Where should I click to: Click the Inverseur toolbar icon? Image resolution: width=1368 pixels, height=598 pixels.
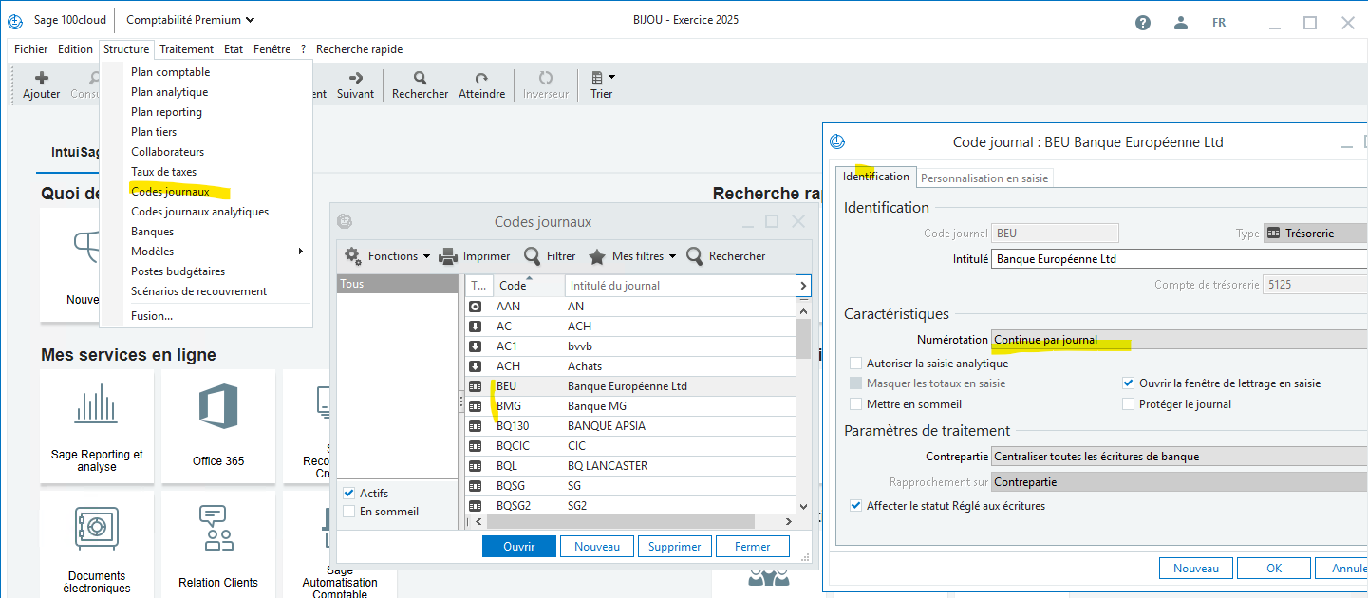tap(545, 78)
